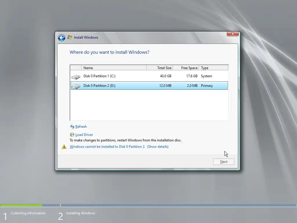Sort by the Type column header
The height and width of the screenshot is (223, 297).
click(x=213, y=68)
